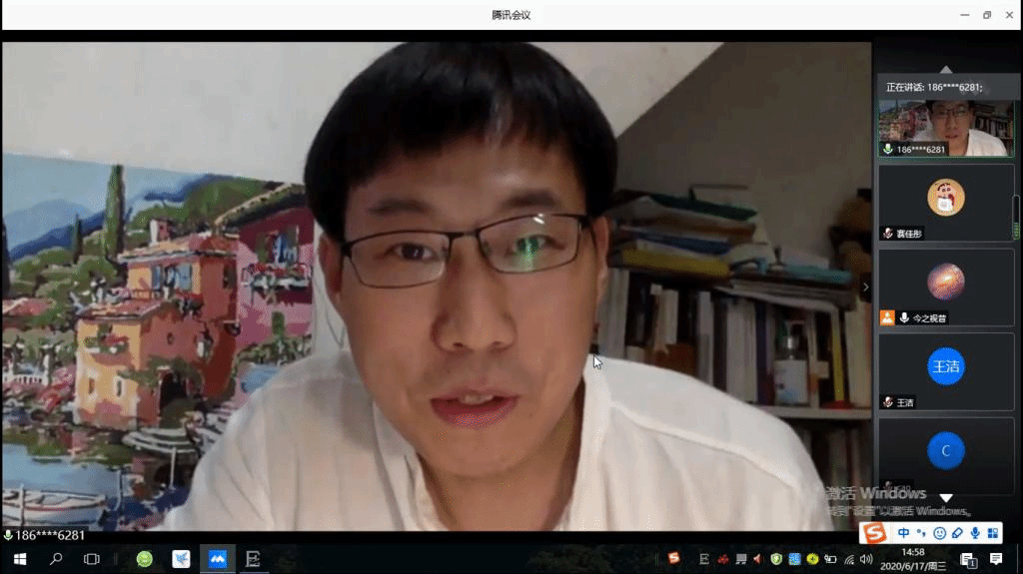
Task: Click the participant list scrollbar
Action: click(1017, 217)
